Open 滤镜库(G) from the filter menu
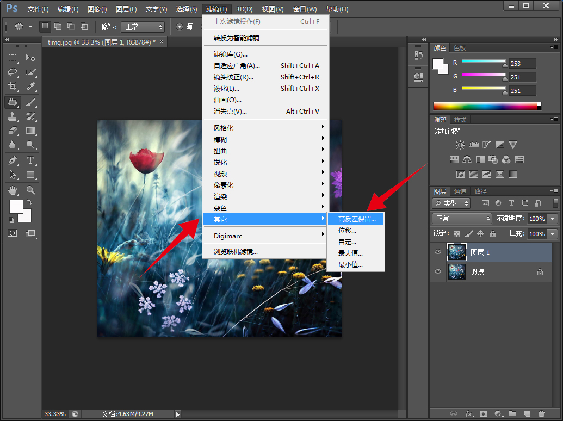 tap(265, 54)
